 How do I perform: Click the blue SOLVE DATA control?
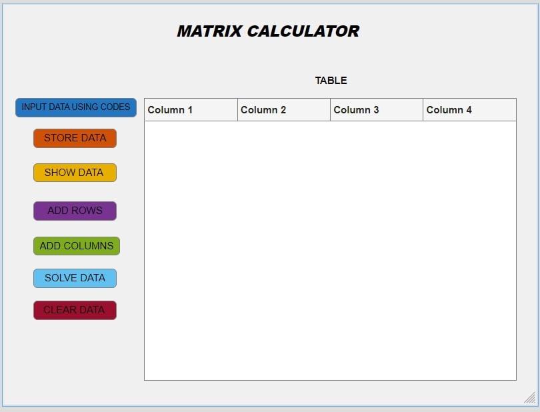point(75,278)
